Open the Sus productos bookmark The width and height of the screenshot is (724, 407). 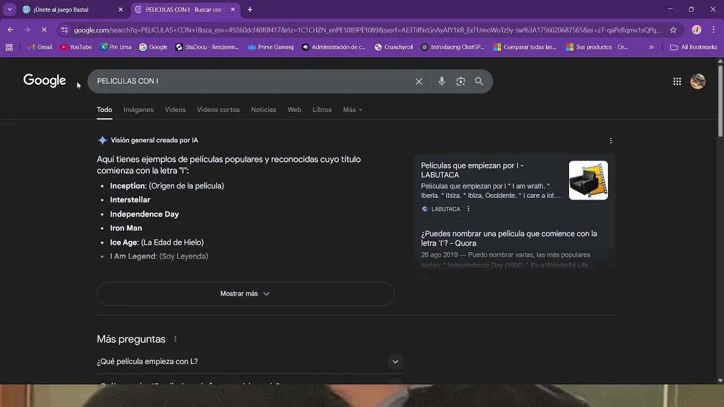point(597,47)
